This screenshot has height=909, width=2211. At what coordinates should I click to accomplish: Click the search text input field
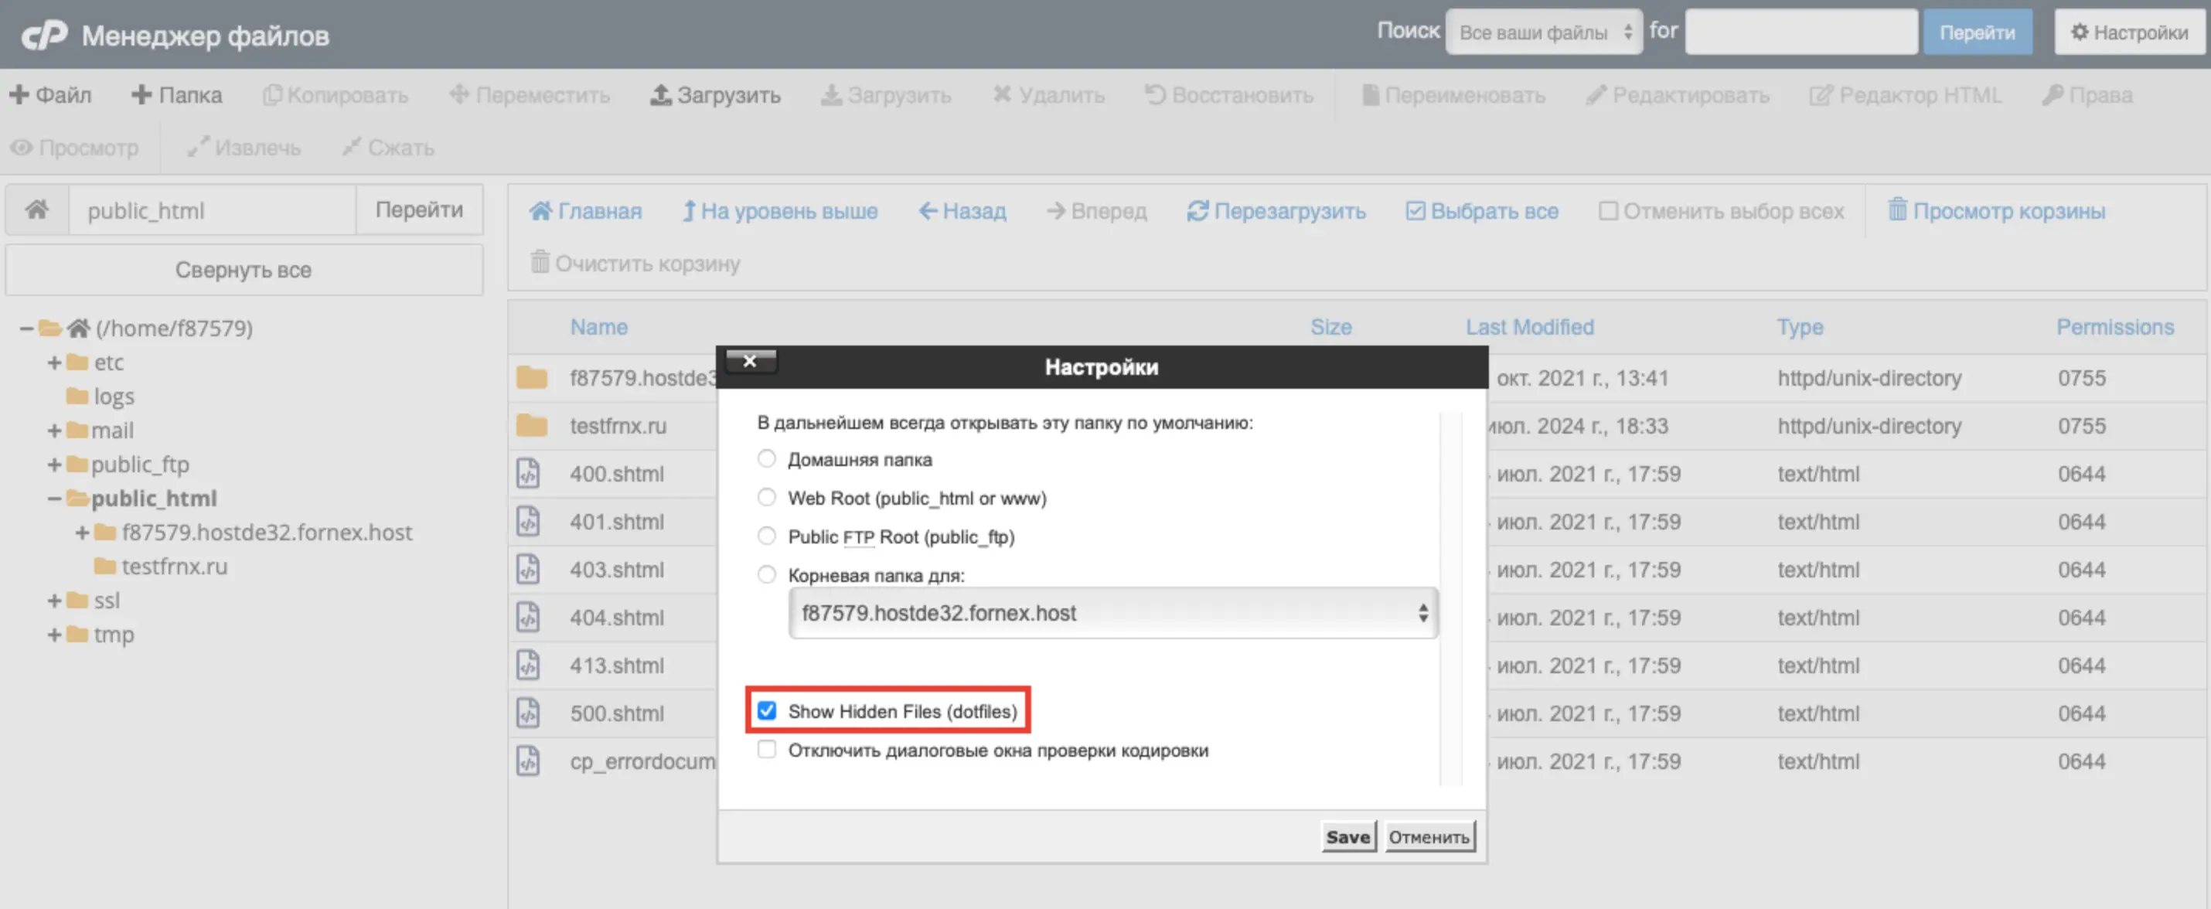click(x=1800, y=32)
